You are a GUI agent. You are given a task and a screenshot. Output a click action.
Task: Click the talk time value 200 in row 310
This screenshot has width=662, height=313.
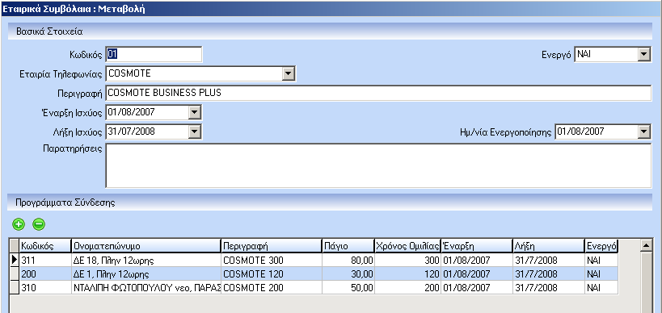pyautogui.click(x=408, y=288)
